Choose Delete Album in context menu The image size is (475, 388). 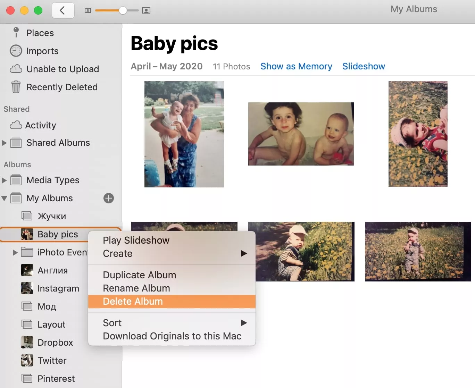pyautogui.click(x=172, y=301)
